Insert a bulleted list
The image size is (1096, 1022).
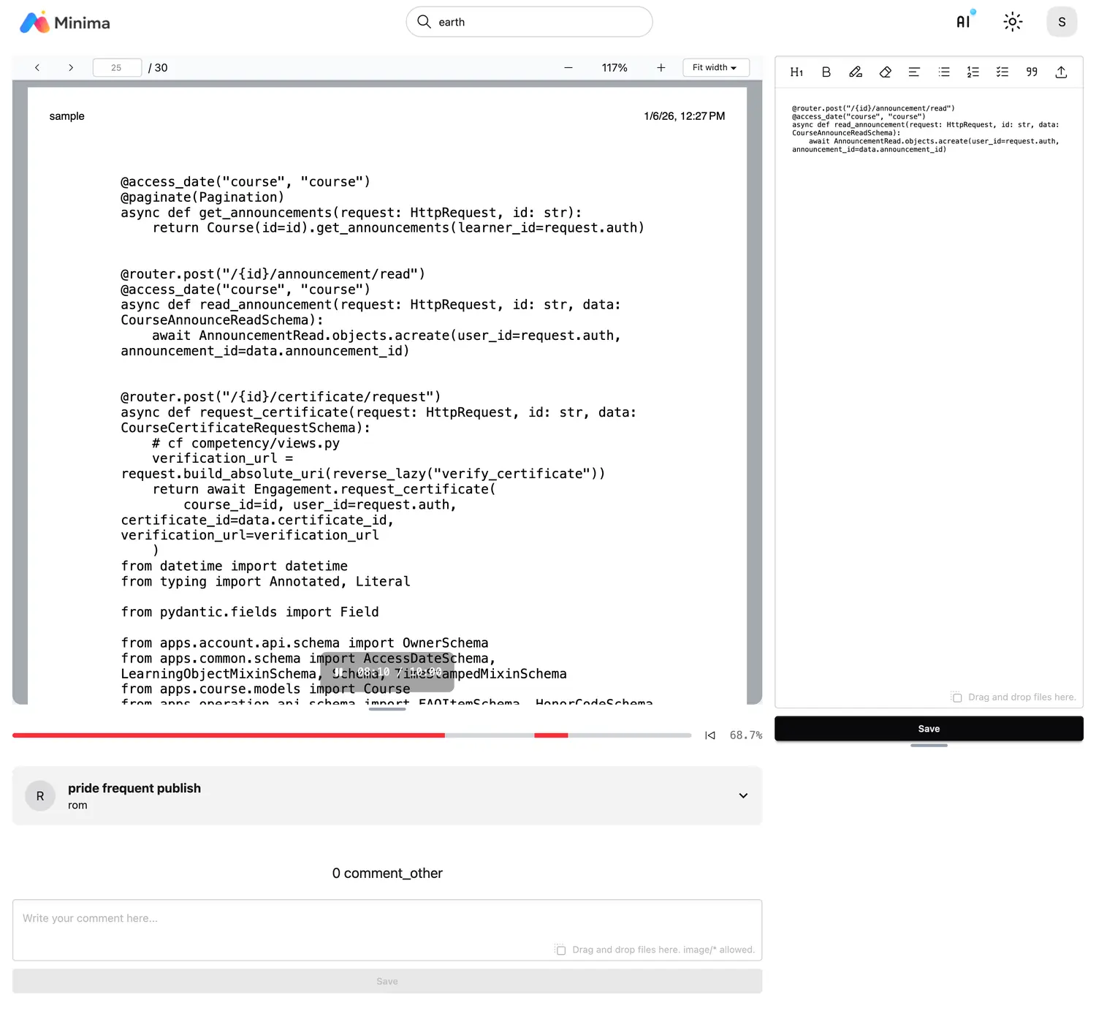944,72
